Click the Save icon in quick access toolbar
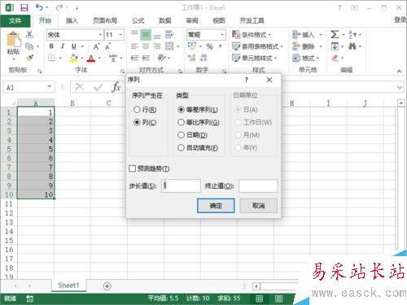The width and height of the screenshot is (407, 305). click(x=24, y=7)
